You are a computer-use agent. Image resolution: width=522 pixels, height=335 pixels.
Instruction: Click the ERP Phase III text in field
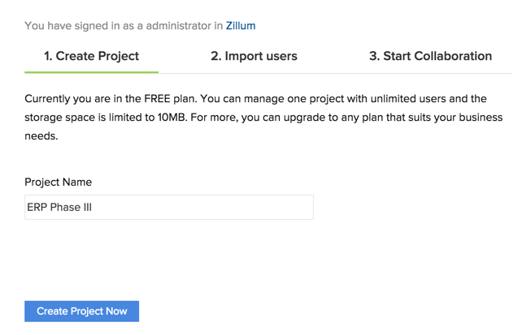click(59, 207)
